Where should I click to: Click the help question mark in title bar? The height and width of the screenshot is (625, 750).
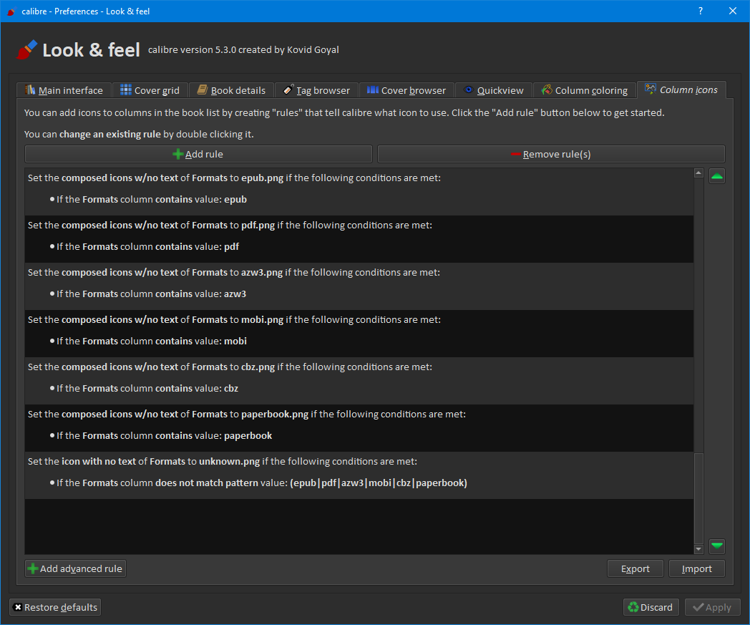click(x=700, y=11)
